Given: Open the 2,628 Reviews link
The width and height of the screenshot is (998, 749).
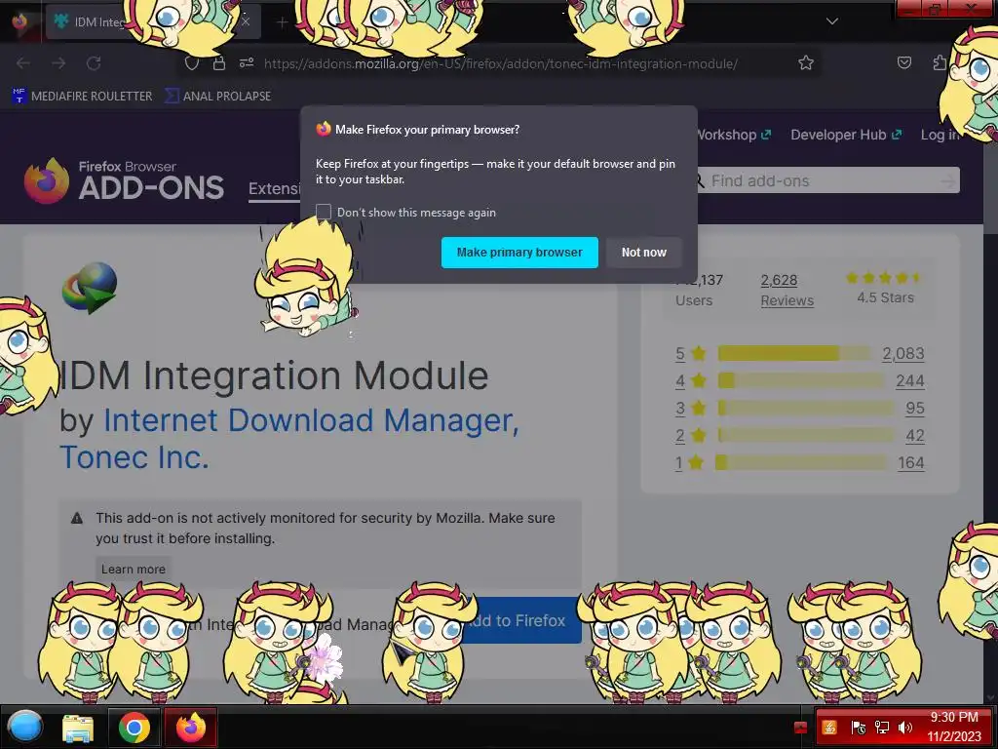Looking at the screenshot, I should click(x=787, y=290).
